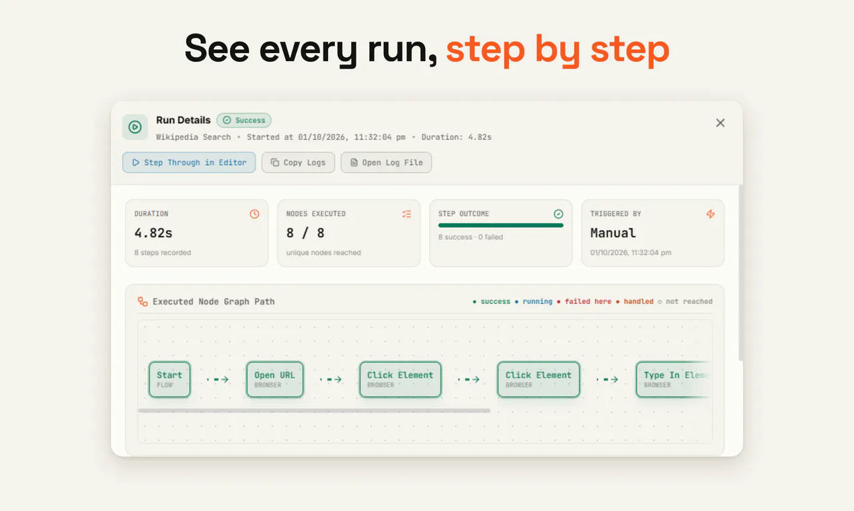Click the dialog's vertical scrollbar
The width and height of the screenshot is (854, 511).
740,273
